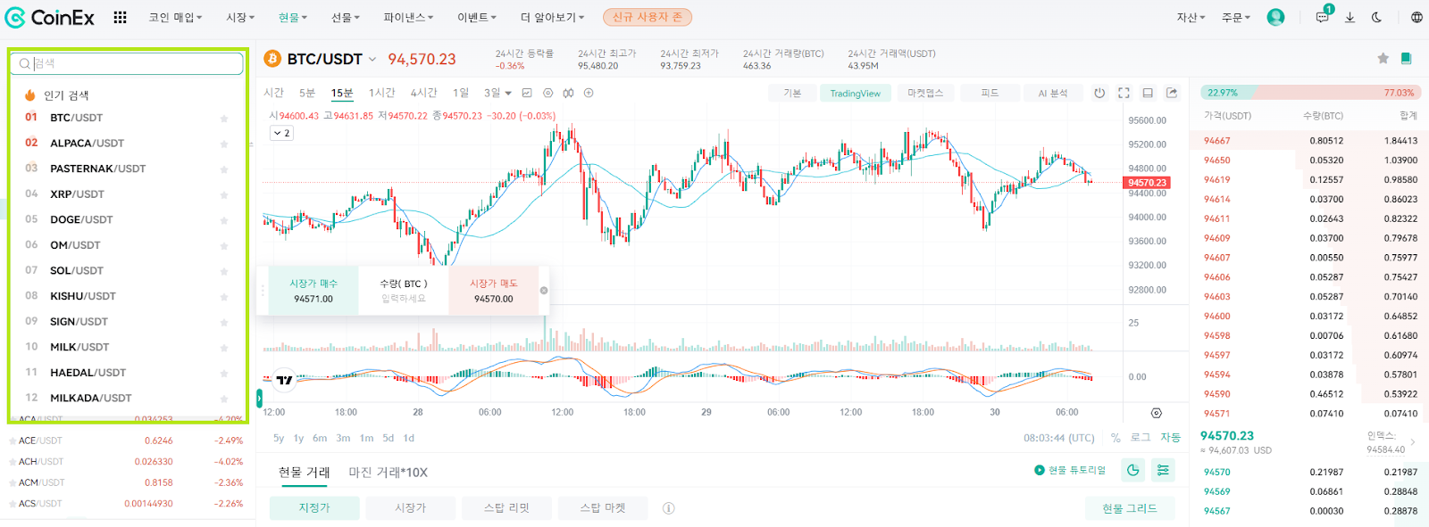Screen dimensions: 1429x527
Task: Expand the Buy Crypto menu
Action: (175, 17)
